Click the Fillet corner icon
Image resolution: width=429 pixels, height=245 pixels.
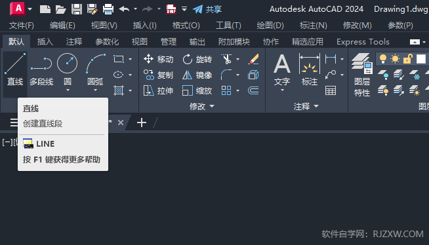click(226, 75)
